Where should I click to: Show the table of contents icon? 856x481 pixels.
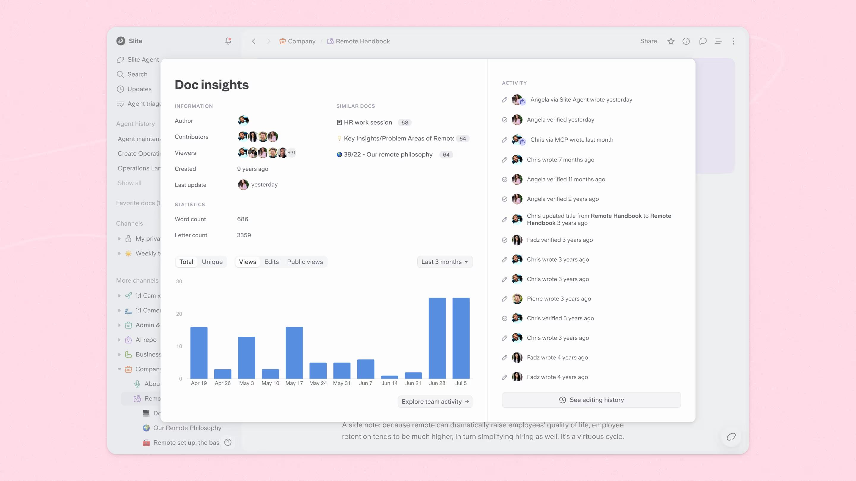(718, 41)
